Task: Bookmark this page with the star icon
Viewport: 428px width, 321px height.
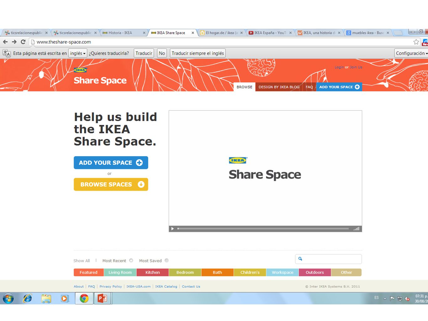Action: click(416, 42)
